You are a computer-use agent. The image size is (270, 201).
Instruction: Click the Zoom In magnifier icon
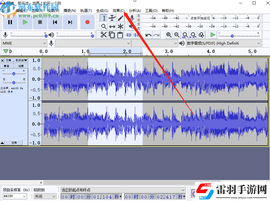coord(169,35)
